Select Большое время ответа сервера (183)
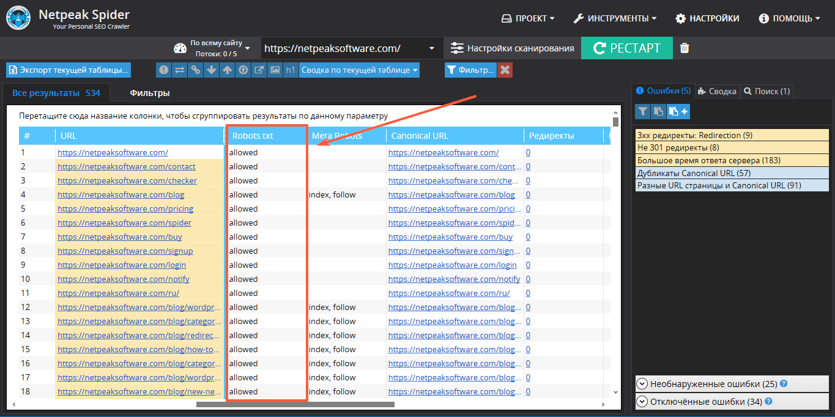Image resolution: width=835 pixels, height=417 pixels. click(x=732, y=160)
